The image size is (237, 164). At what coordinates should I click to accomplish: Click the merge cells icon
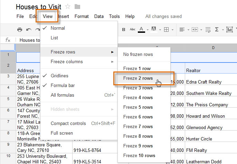pos(195,30)
